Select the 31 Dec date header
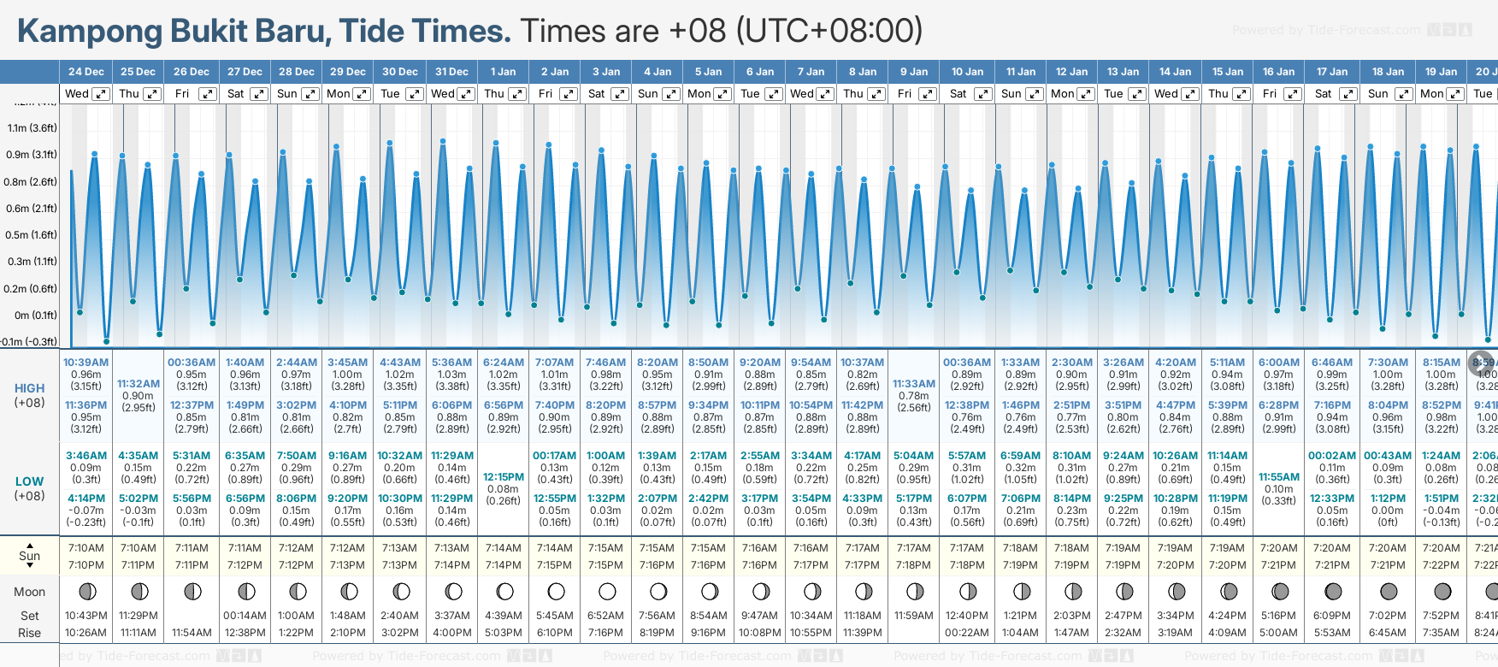 tap(451, 72)
